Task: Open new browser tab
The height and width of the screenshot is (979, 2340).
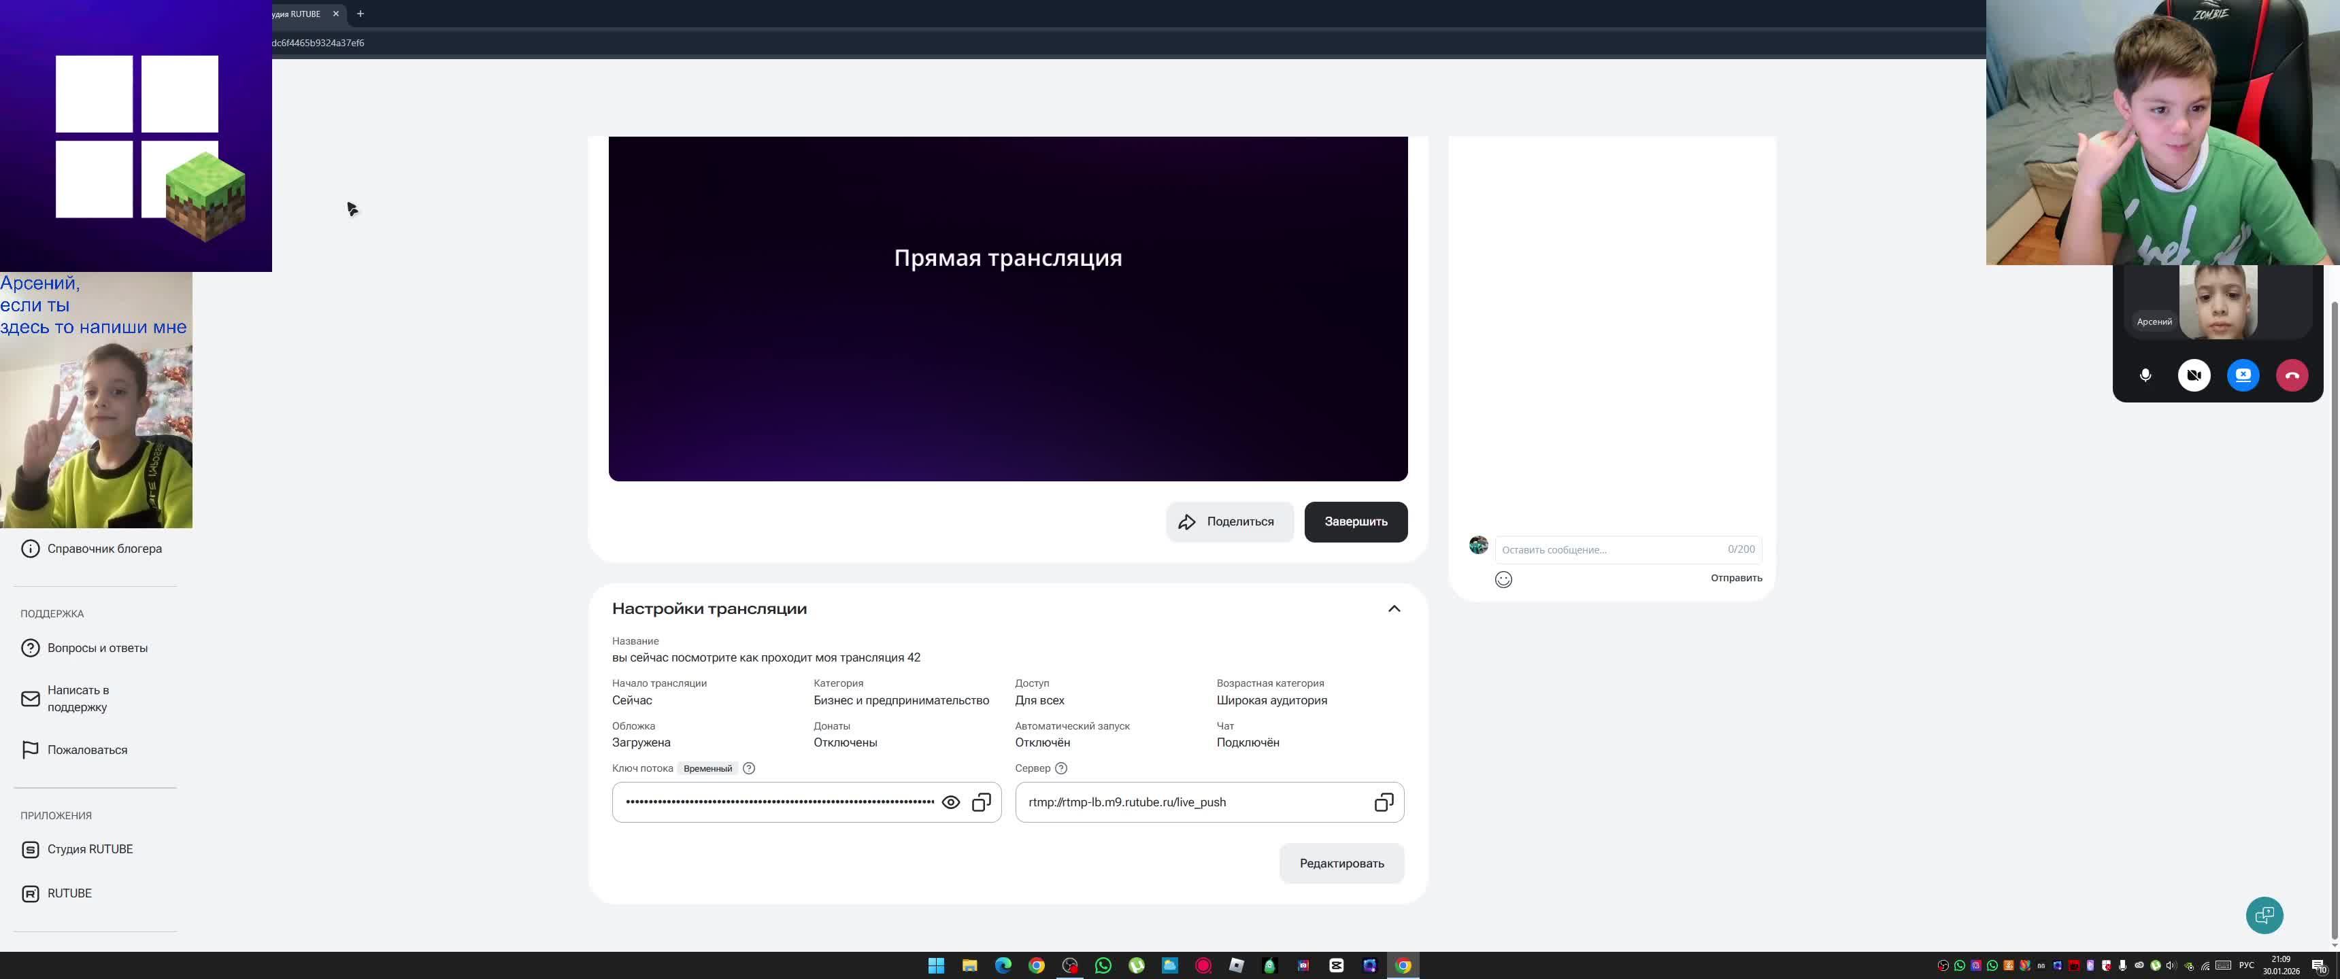Action: (x=361, y=14)
